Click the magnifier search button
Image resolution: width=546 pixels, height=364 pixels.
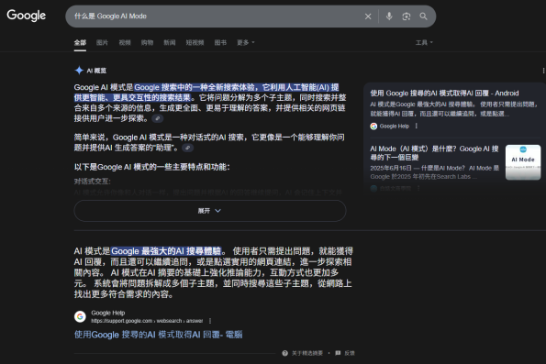pyautogui.click(x=423, y=17)
